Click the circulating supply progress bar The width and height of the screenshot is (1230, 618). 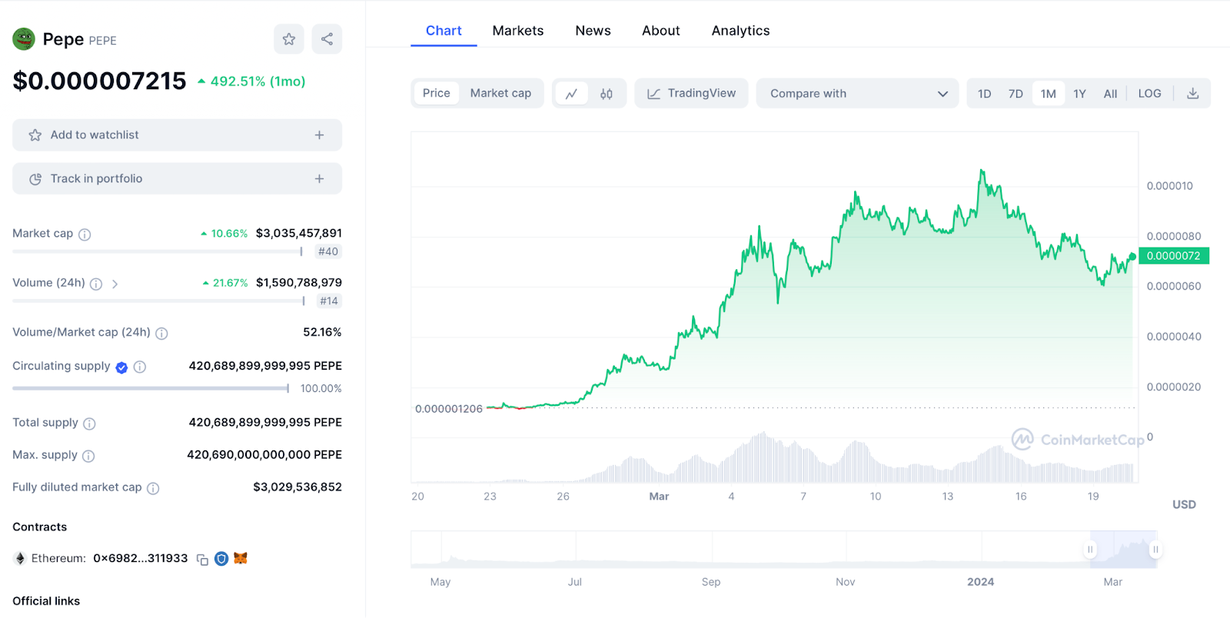[x=151, y=388]
